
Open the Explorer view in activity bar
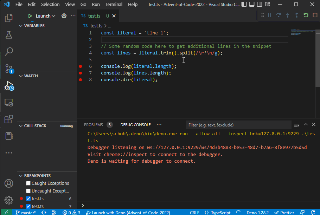[8, 18]
